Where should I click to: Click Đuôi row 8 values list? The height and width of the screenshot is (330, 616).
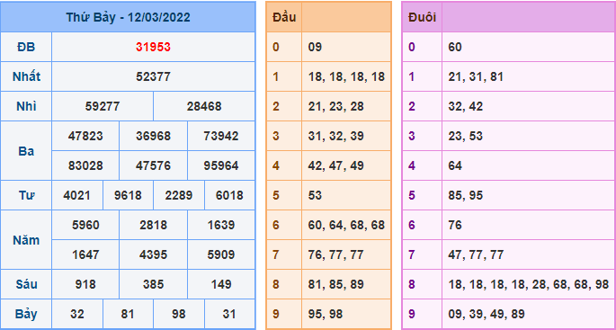[x=528, y=284]
